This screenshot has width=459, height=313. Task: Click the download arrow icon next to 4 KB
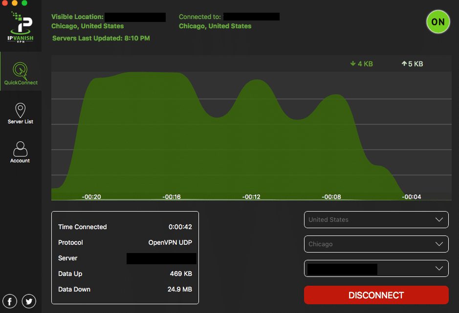click(x=353, y=63)
